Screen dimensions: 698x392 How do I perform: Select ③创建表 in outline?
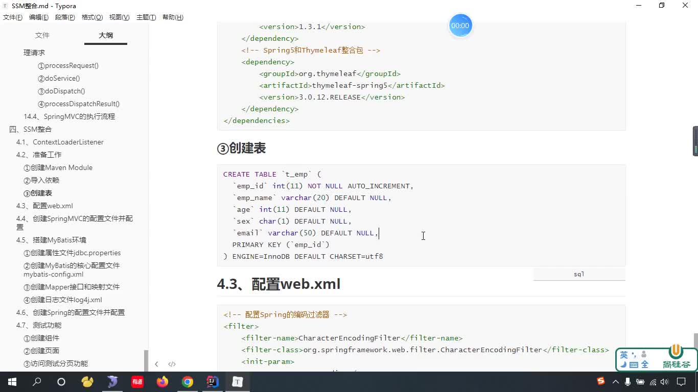[38, 193]
